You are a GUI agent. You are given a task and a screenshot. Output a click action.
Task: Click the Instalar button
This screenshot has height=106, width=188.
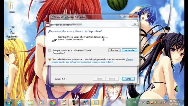pyautogui.click(x=114, y=50)
